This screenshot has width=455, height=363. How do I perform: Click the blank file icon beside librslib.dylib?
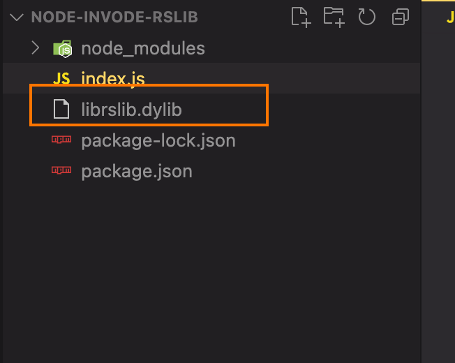pos(61,109)
